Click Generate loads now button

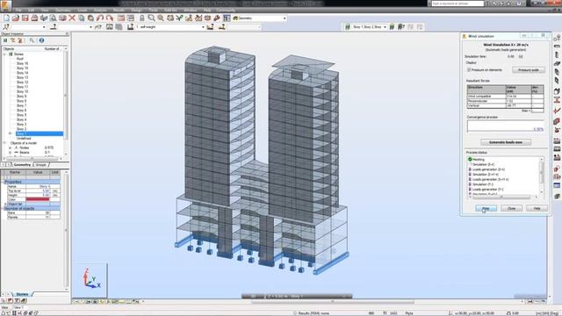(506, 142)
